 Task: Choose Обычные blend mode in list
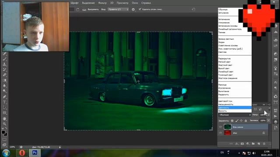click(223, 10)
